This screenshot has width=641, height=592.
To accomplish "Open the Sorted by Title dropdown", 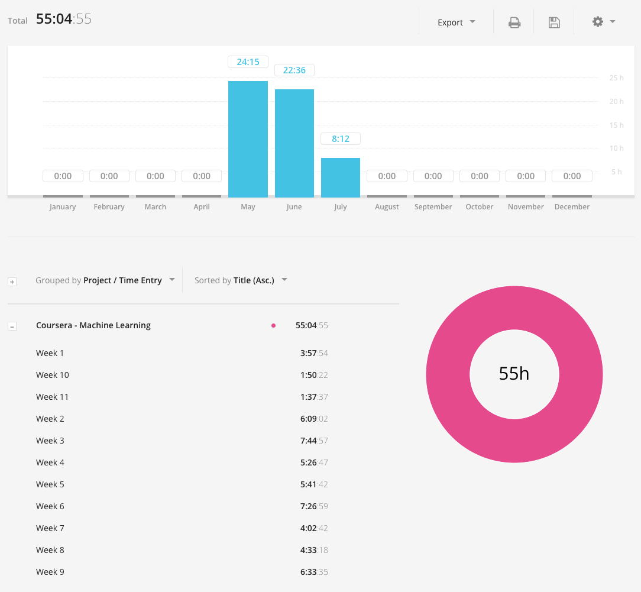I will click(240, 280).
